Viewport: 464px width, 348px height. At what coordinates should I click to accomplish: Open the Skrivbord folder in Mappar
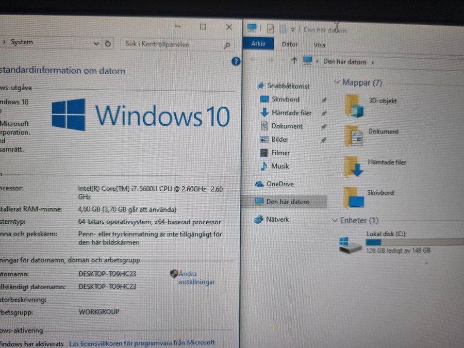point(353,197)
